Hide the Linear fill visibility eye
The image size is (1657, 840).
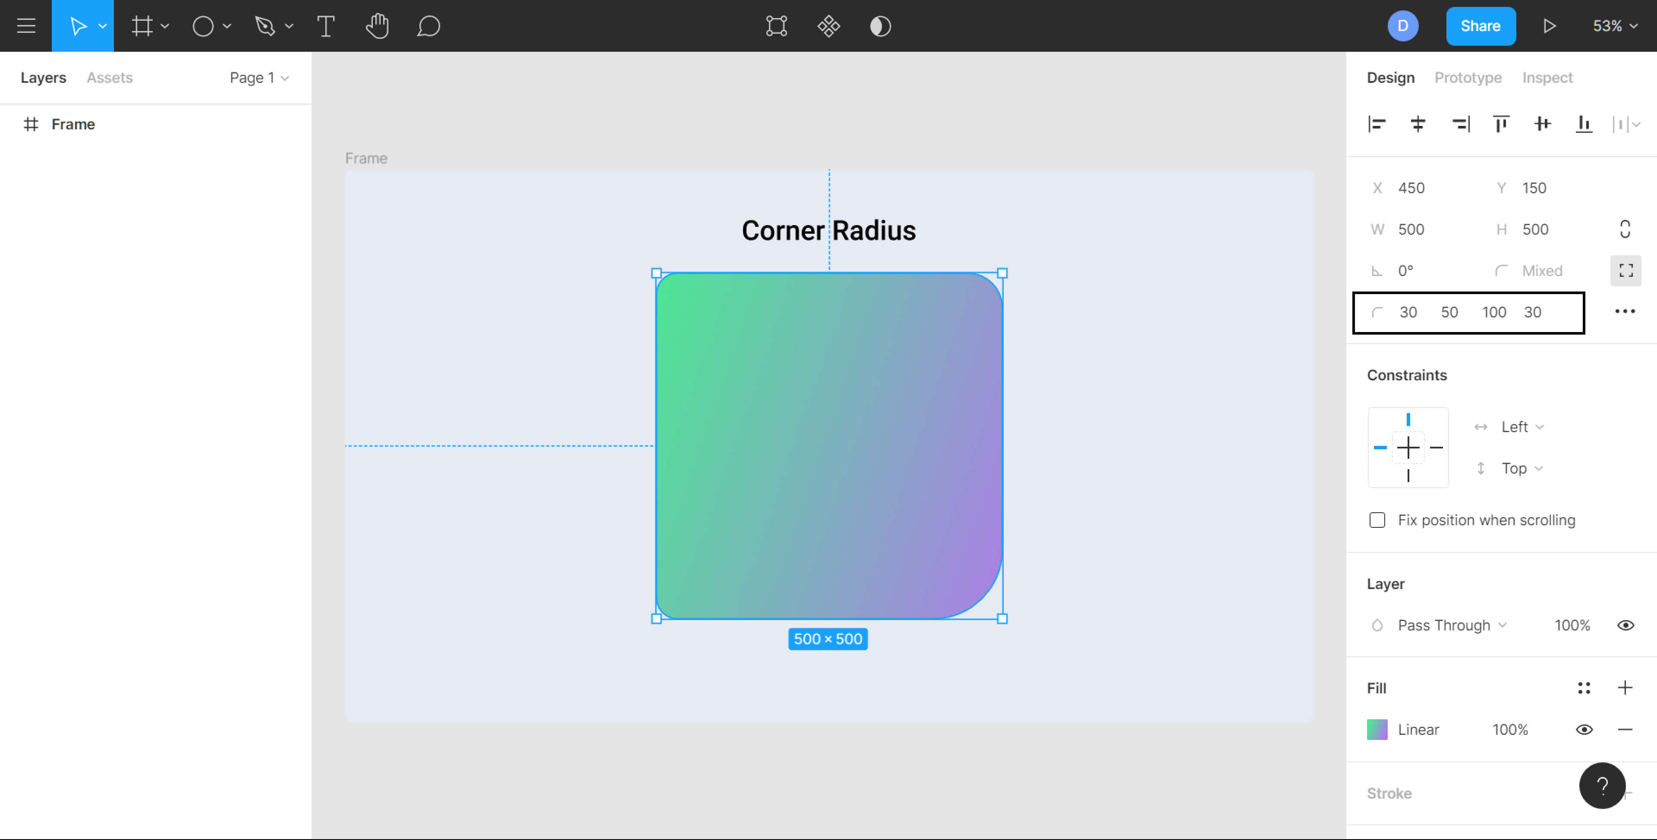1584,730
